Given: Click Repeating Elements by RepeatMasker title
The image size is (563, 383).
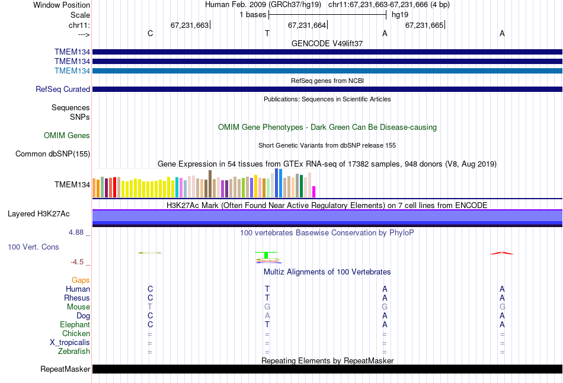Looking at the screenshot, I should pyautogui.click(x=327, y=360).
